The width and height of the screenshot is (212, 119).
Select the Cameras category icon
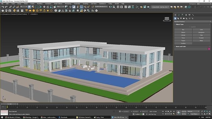184,18
